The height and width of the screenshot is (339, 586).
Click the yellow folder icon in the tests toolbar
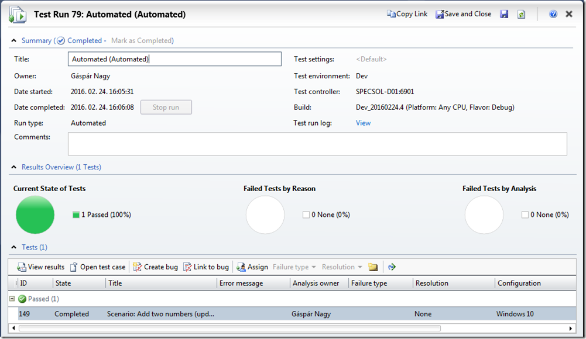[373, 267]
